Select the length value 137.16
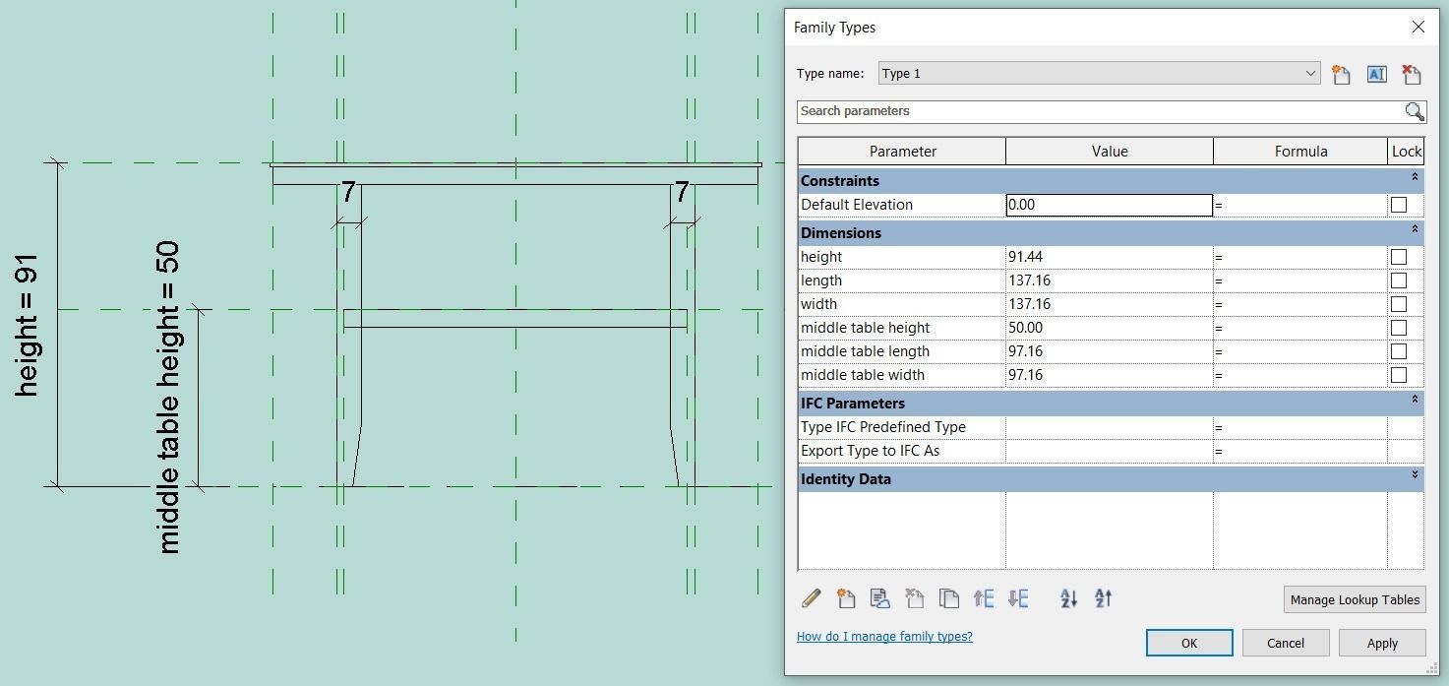1449x686 pixels. click(1110, 281)
